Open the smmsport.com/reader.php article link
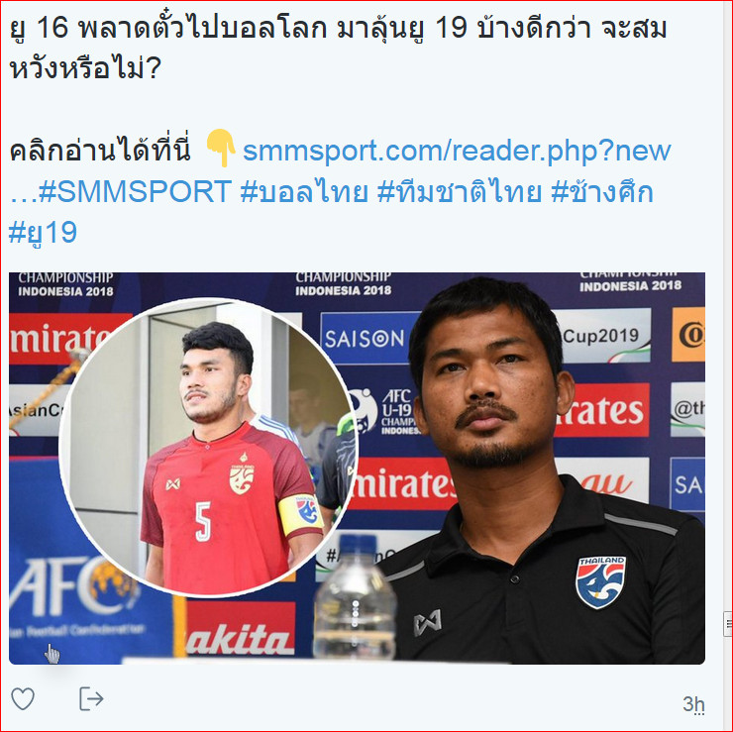 pos(457,151)
